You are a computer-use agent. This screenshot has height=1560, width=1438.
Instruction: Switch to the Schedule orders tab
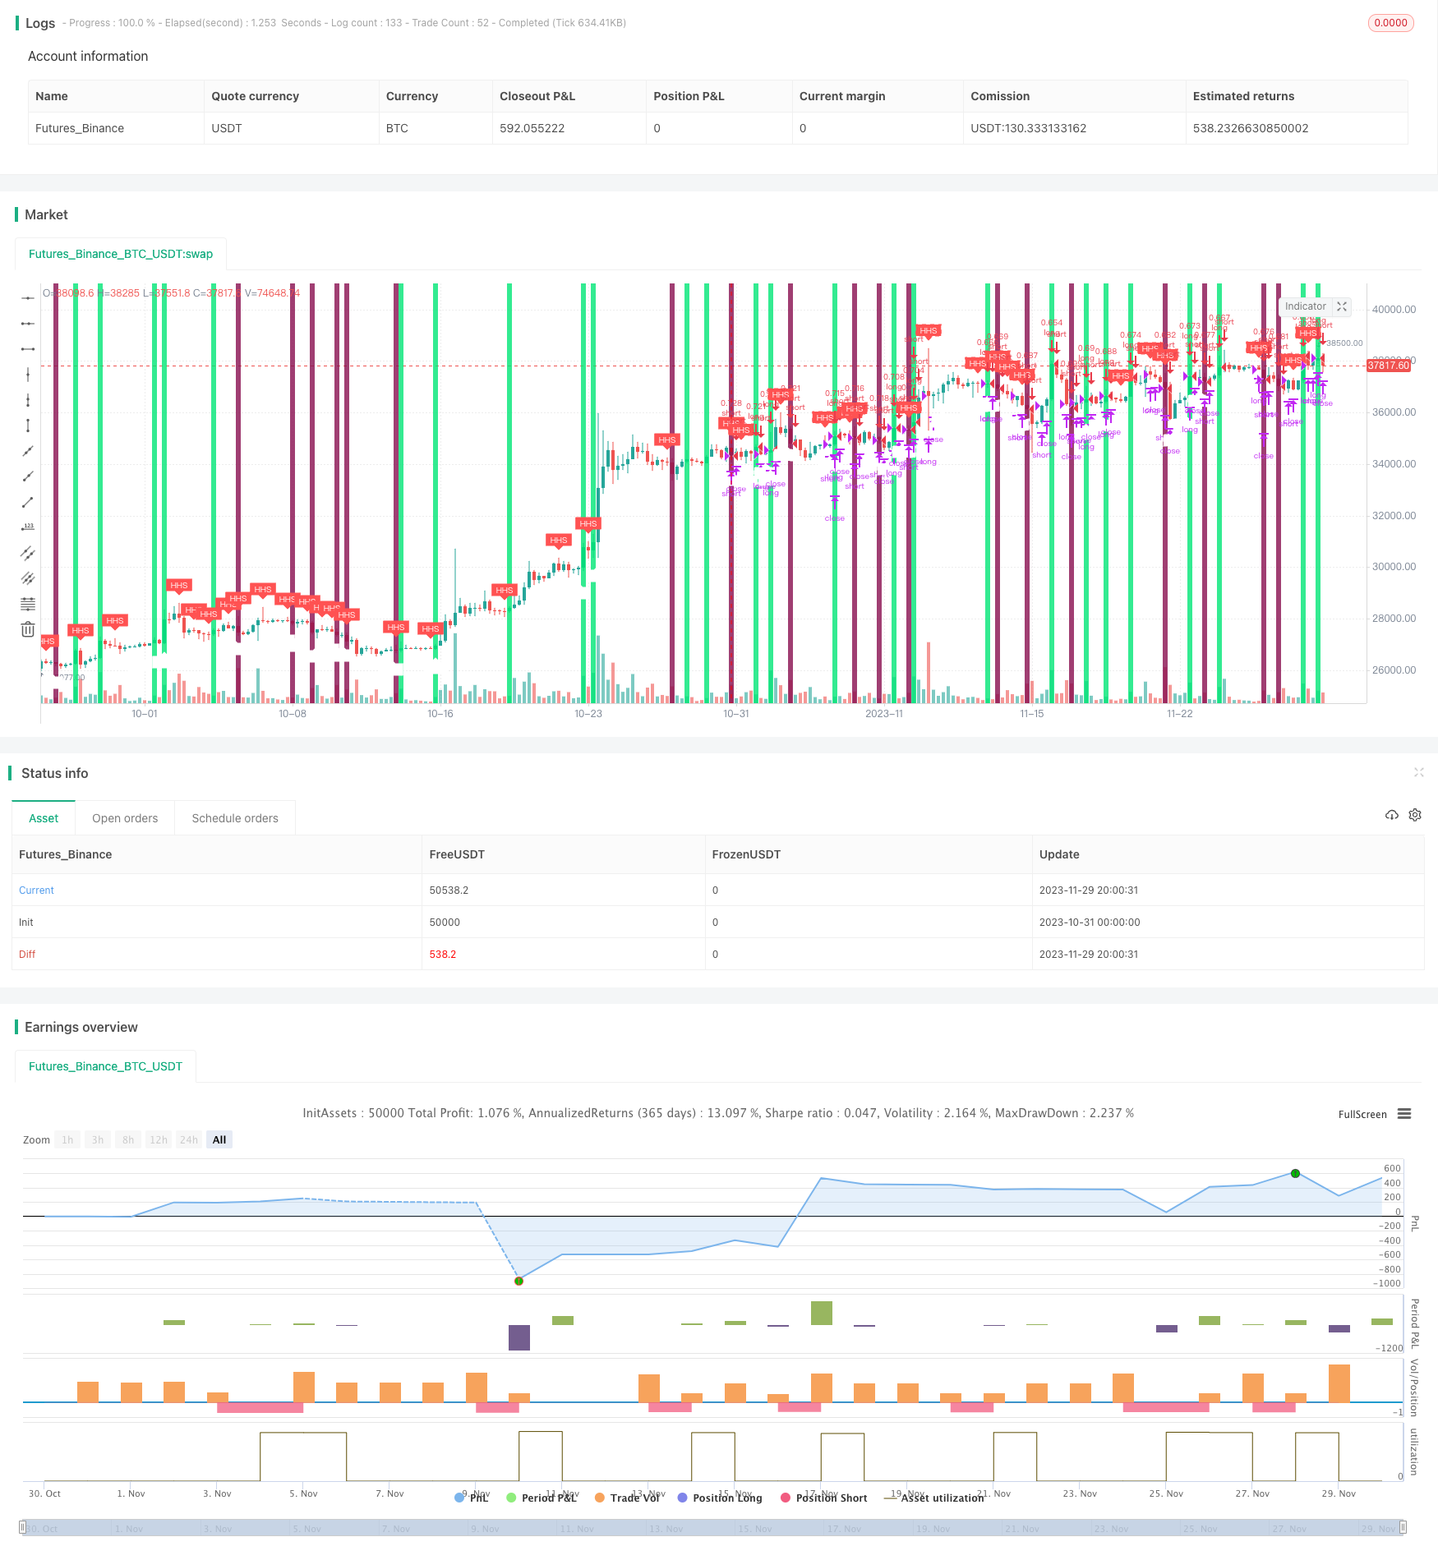235,818
